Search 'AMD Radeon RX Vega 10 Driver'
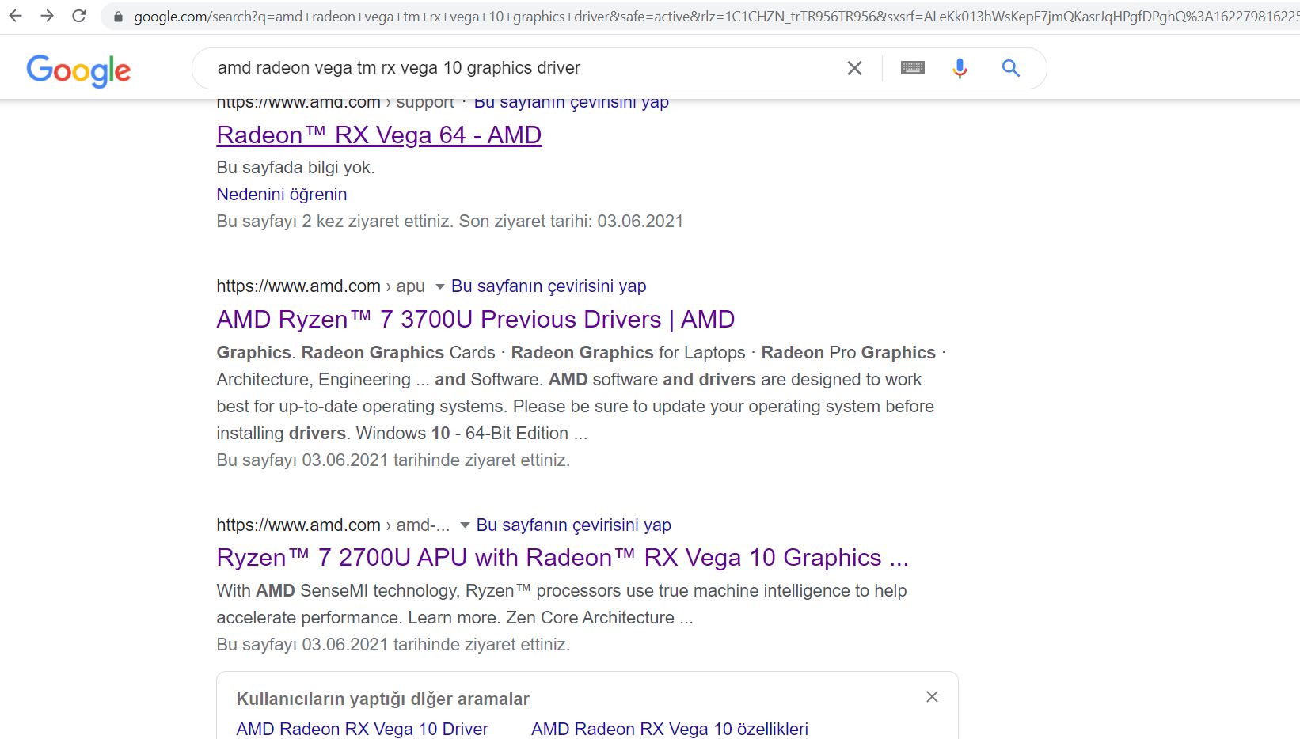The image size is (1300, 739). [x=363, y=730]
